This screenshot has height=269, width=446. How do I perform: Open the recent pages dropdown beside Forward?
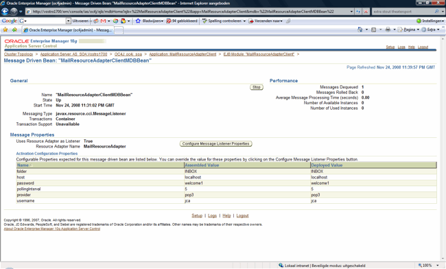point(21,12)
